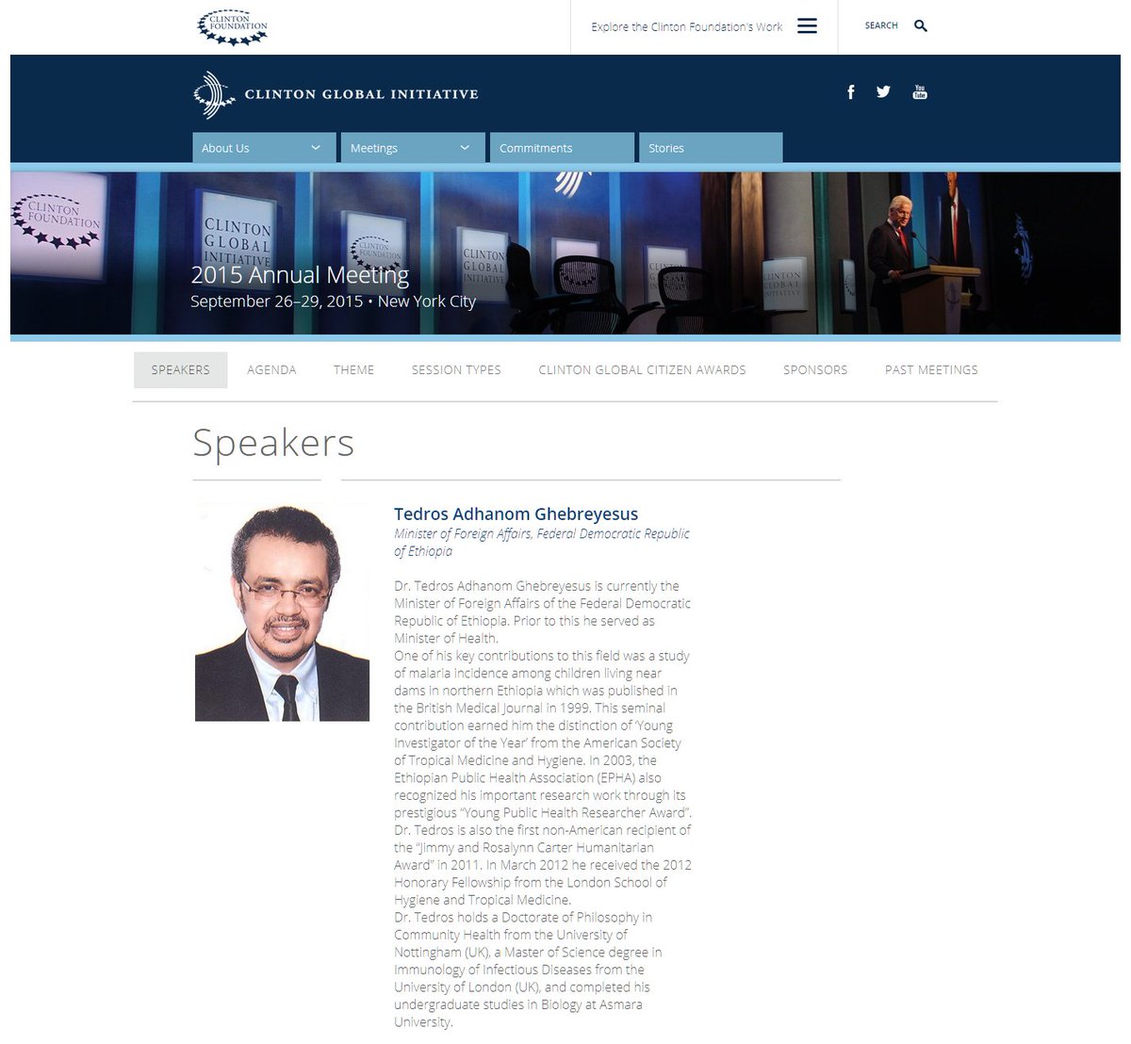Open Clinton Global Citizen Awards tab

tap(642, 370)
